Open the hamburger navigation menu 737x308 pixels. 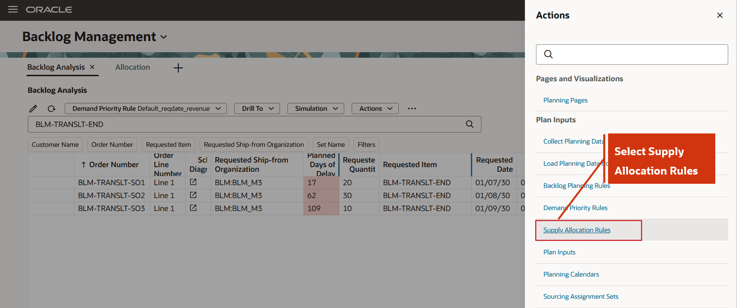(x=13, y=9)
